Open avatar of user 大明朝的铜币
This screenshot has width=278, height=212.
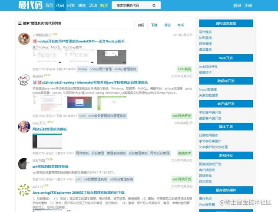(x=24, y=39)
